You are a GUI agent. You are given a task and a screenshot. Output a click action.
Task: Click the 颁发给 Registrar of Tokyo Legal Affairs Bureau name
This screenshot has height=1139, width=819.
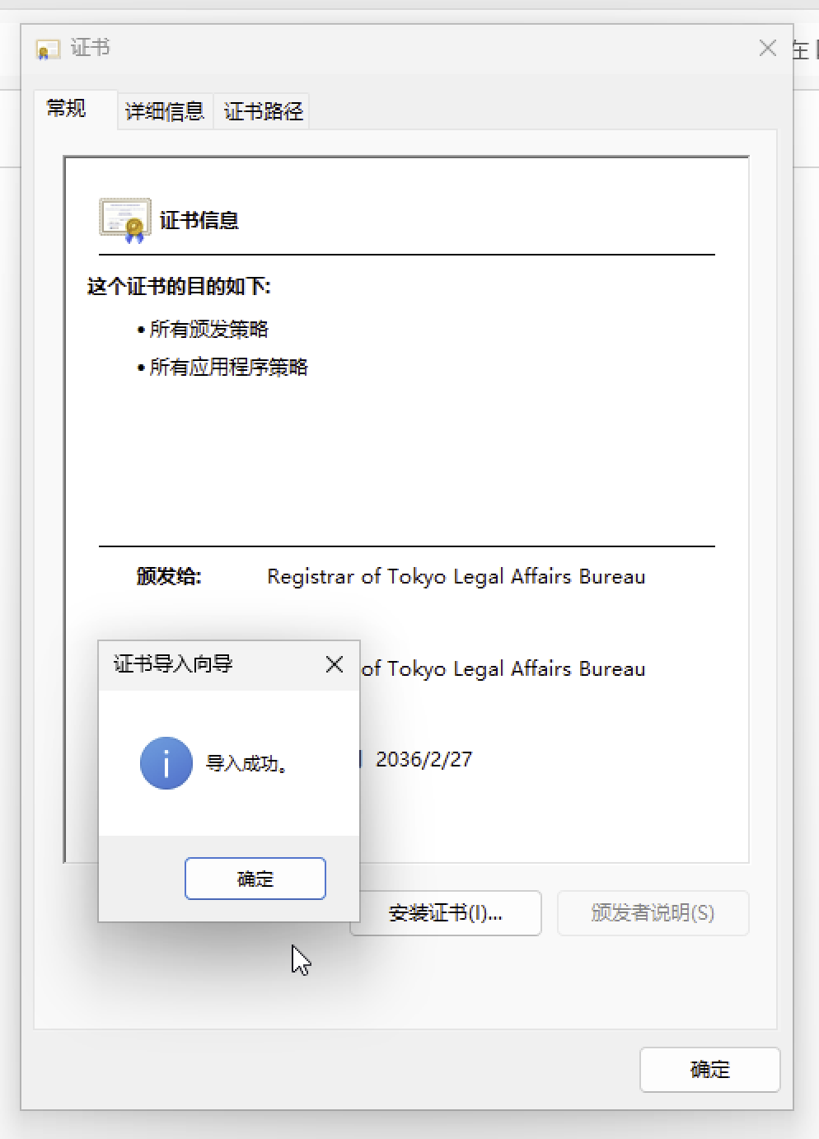[x=456, y=577]
